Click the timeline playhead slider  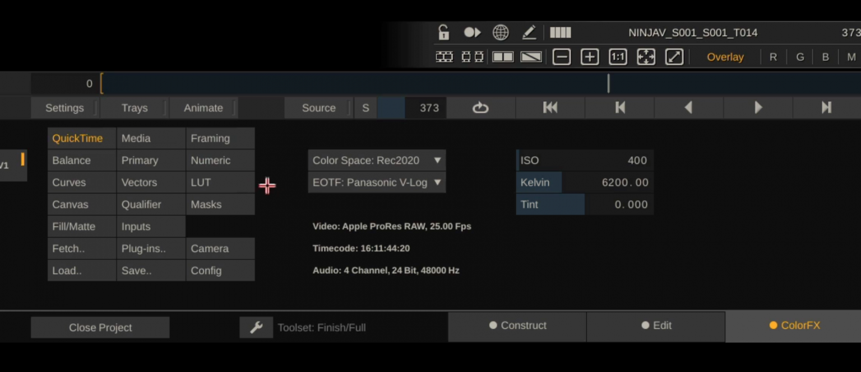608,83
